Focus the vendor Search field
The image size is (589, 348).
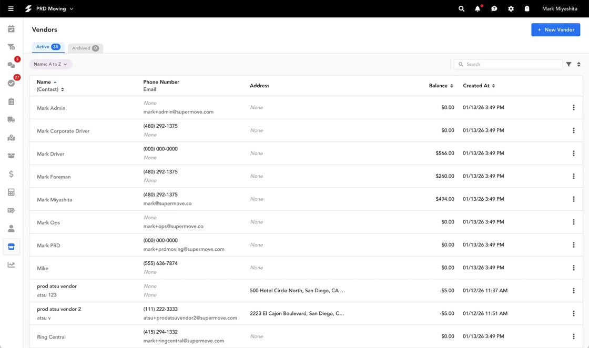pos(508,64)
